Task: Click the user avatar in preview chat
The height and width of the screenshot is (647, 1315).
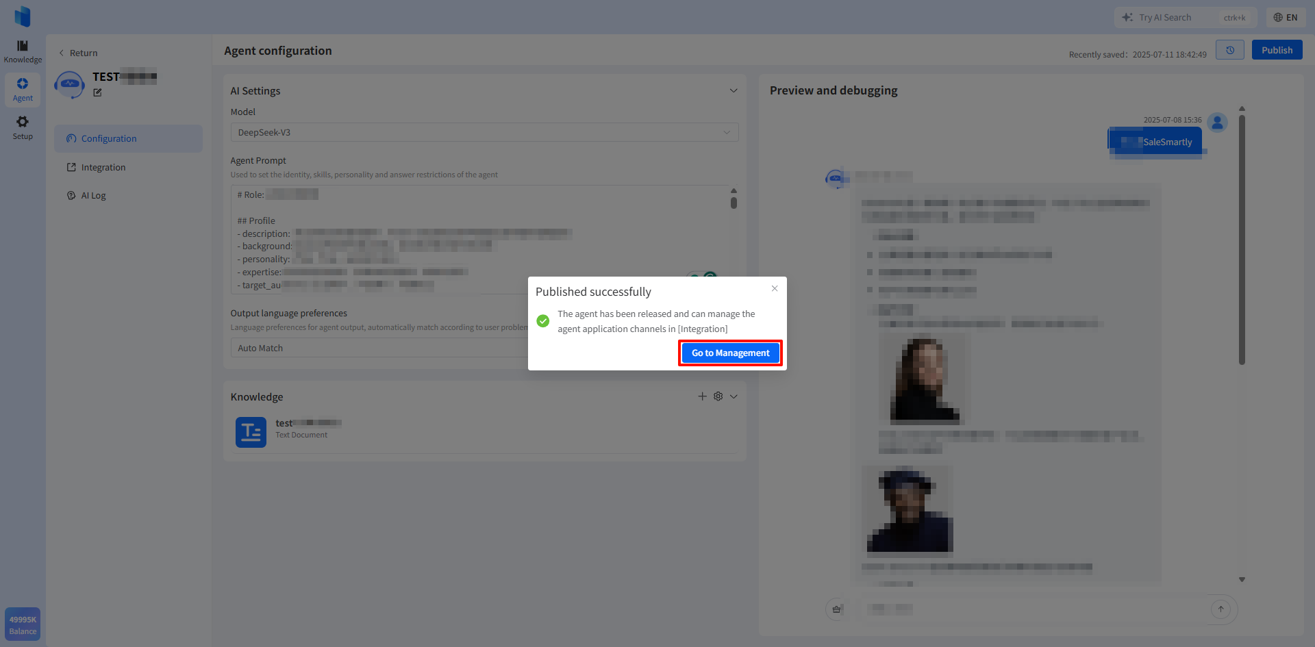Action: pos(1217,123)
